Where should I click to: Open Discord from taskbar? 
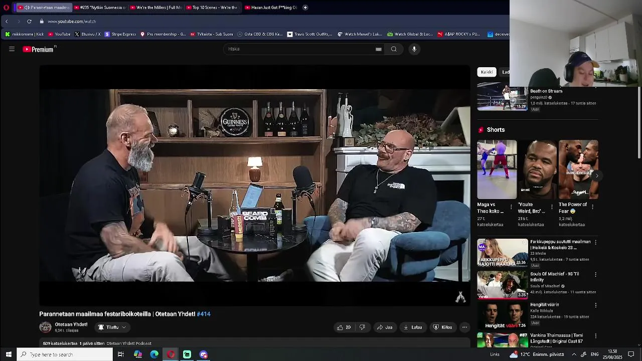pyautogui.click(x=203, y=354)
